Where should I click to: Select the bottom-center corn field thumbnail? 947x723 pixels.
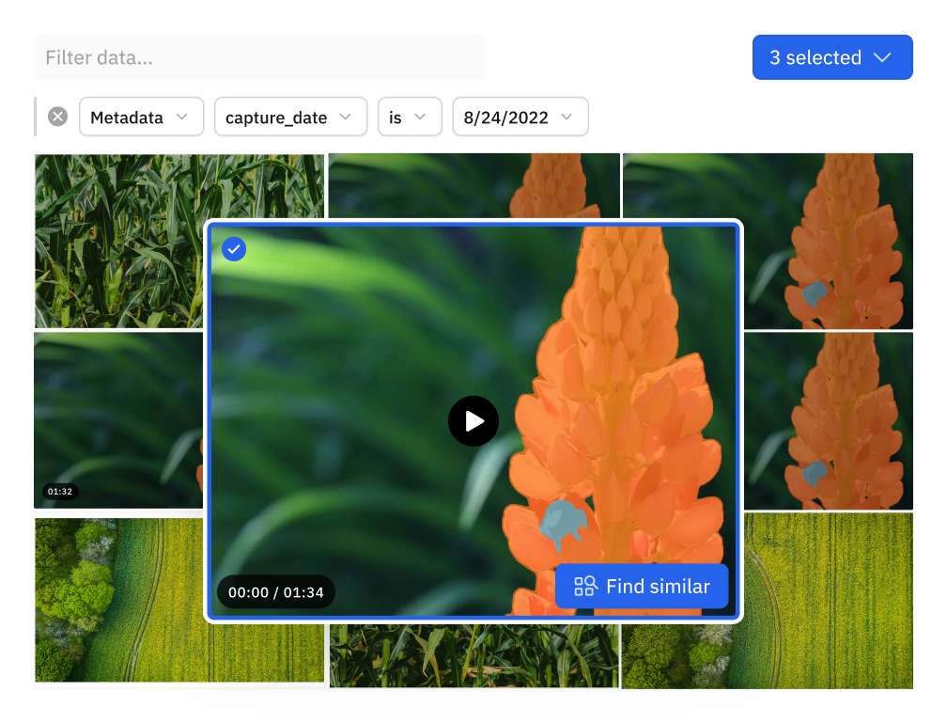474,656
